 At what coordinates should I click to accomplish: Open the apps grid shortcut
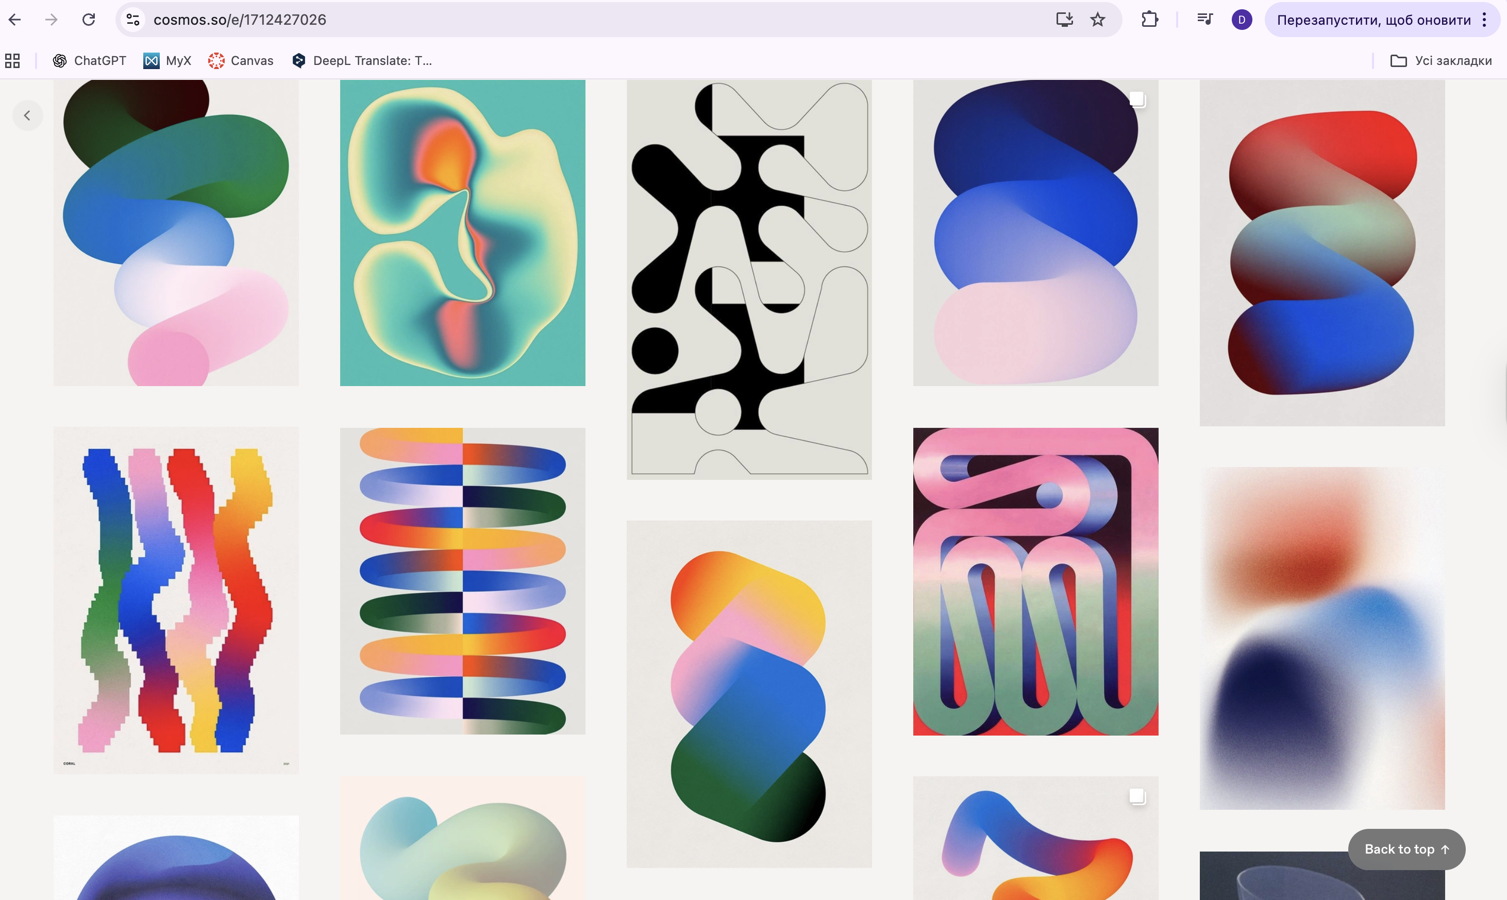(13, 61)
